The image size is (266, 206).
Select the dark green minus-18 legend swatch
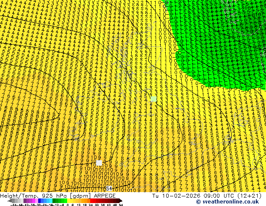pyautogui.click(x=54, y=201)
